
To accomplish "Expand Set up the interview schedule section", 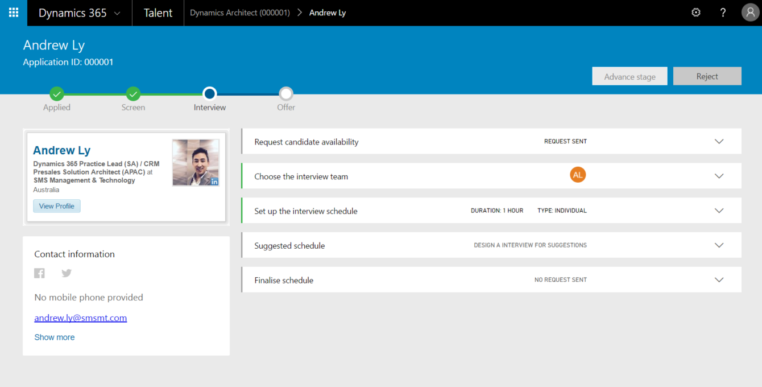I will pos(719,211).
